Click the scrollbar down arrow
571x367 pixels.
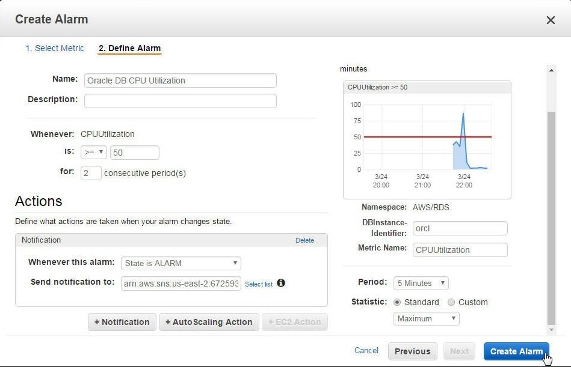[551, 330]
